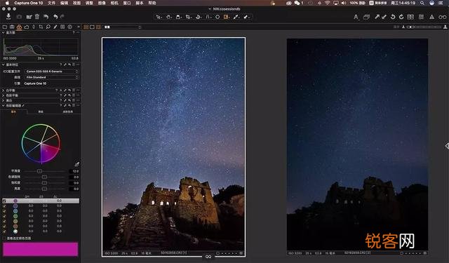Image resolution: width=449 pixels, height=263 pixels.
Task: Choose the Keystone cursor tool
Action: pos(208,17)
